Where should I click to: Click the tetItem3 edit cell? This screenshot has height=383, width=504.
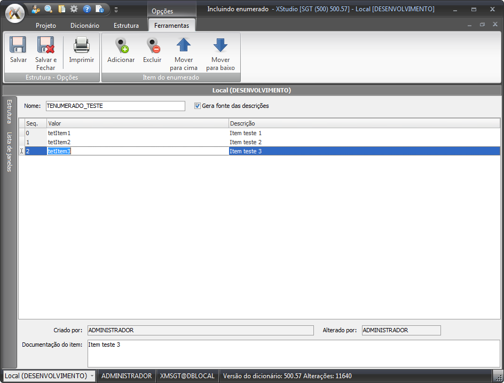pos(138,151)
